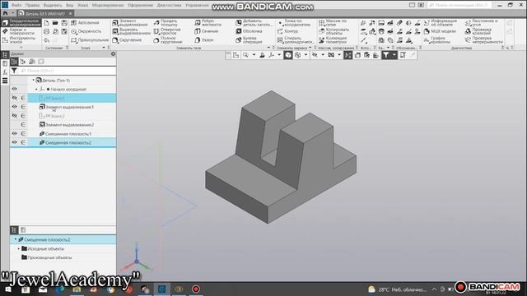Image resolution: width=527 pixels, height=296 pixels.
Task: Toggle shaded display mode in view toolbar
Action: [288, 55]
